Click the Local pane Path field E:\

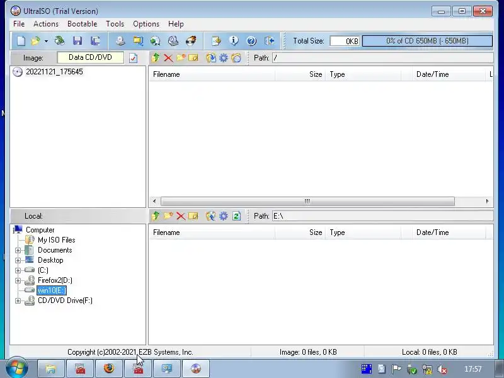(x=382, y=216)
